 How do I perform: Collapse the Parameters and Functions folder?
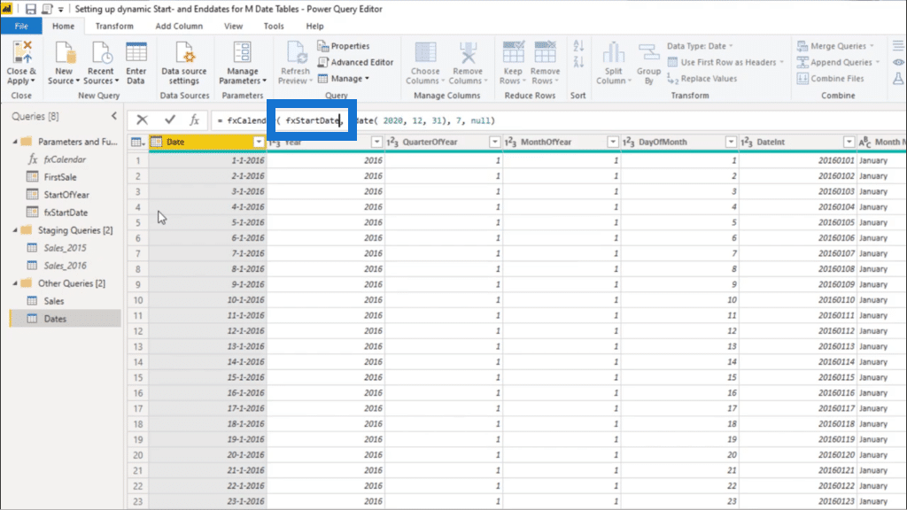[16, 141]
